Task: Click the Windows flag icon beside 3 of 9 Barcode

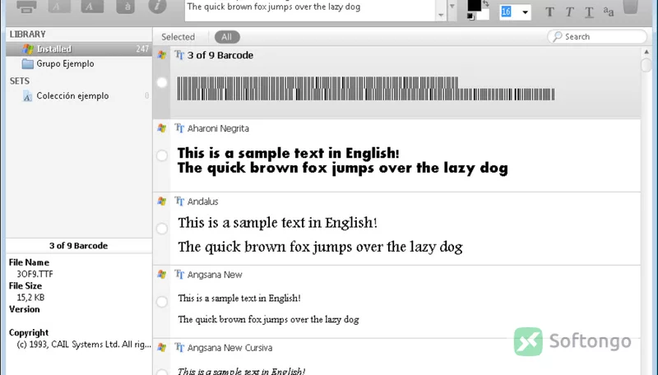Action: click(x=161, y=55)
